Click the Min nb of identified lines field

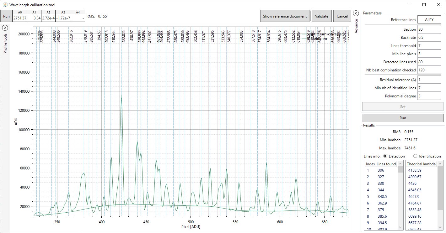(429, 88)
